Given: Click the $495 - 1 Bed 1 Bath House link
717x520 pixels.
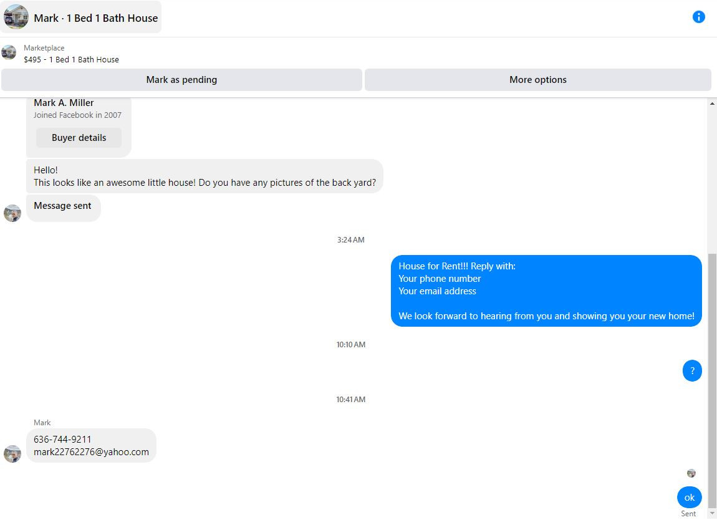Looking at the screenshot, I should click(71, 59).
